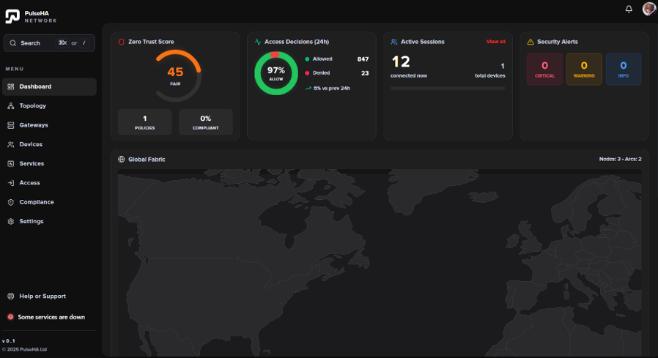Image resolution: width=658 pixels, height=358 pixels.
Task: Navigate to Gateways in sidebar
Action: click(x=34, y=125)
